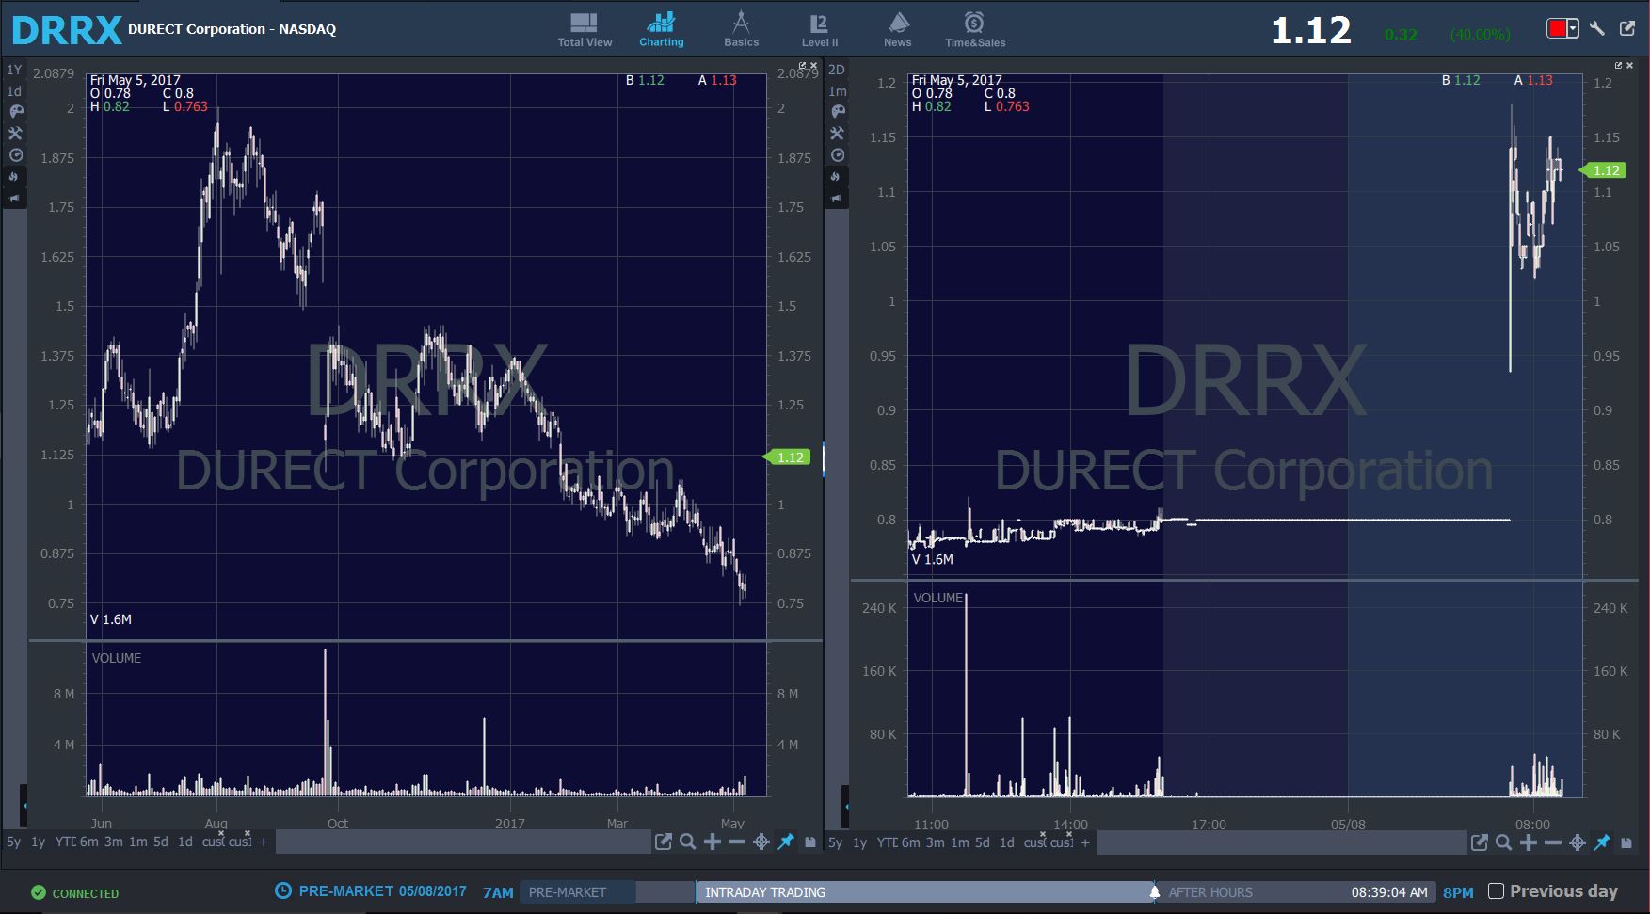This screenshot has height=914, width=1650.
Task: Open Time & Sales view
Action: point(975,29)
